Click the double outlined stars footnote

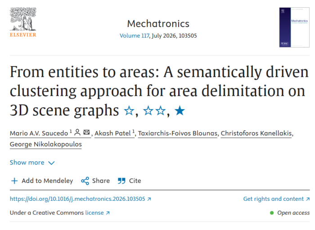[x=154, y=111]
